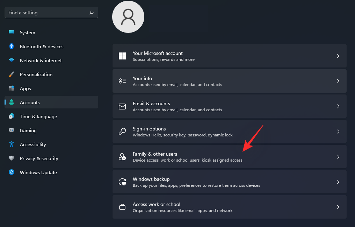
Task: Go to Bluetooth & devices
Action: click(x=51, y=47)
